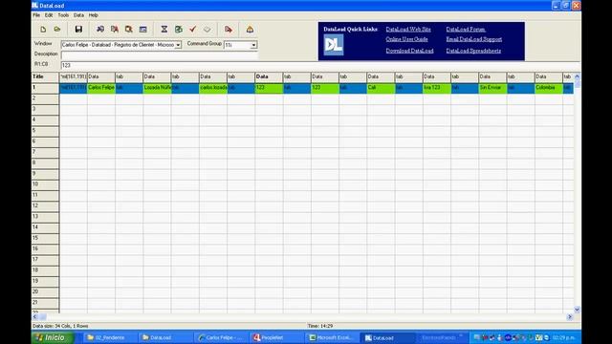612x344 pixels.
Task: Click the hourglass delays icon
Action: pyautogui.click(x=164, y=30)
